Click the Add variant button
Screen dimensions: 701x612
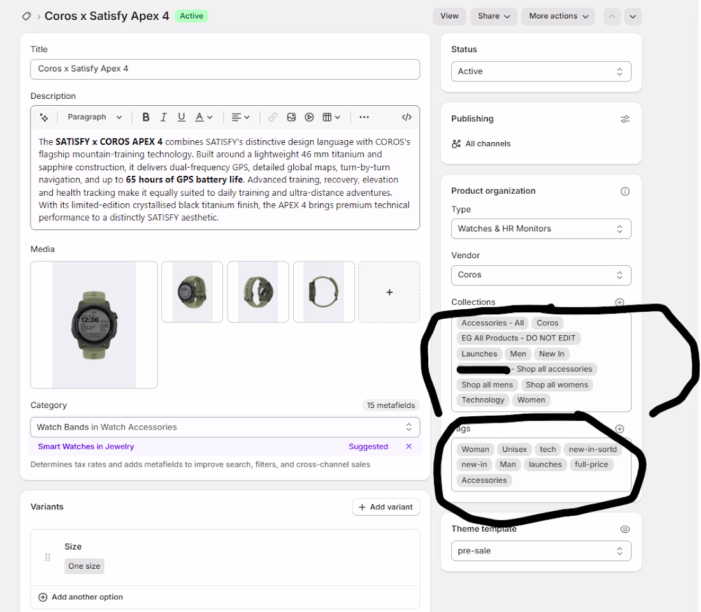(x=386, y=507)
